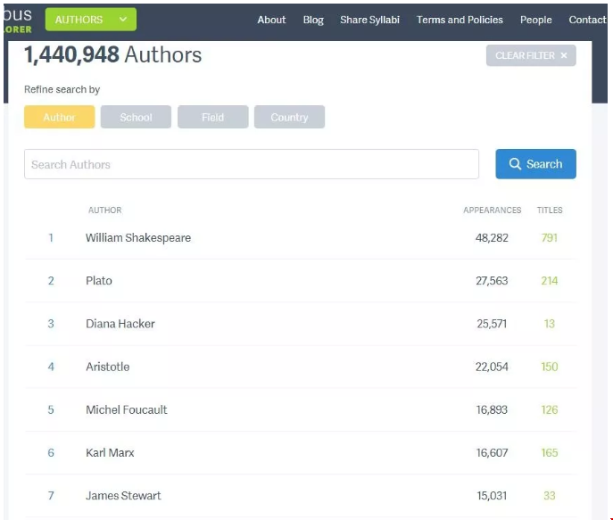Click the X icon in Clear Filter
This screenshot has width=613, height=520.
pyautogui.click(x=564, y=55)
